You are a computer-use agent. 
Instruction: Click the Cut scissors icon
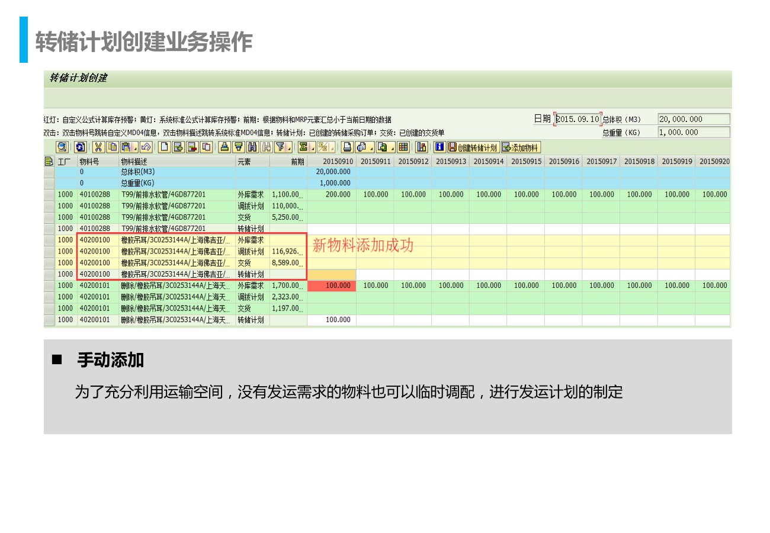pyautogui.click(x=98, y=147)
